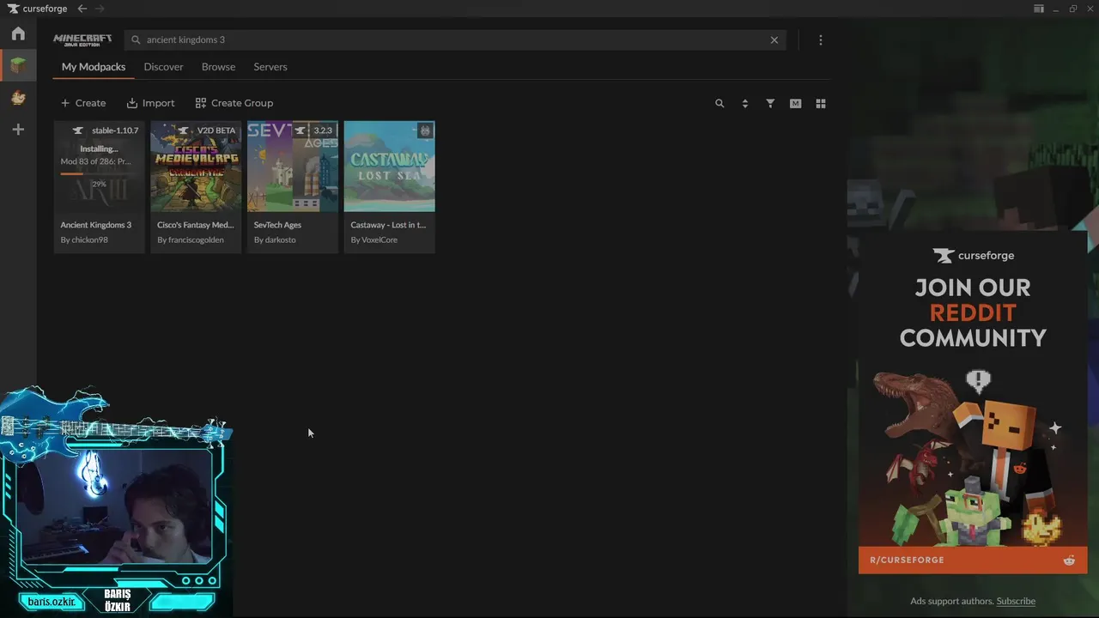Select the second game icon in sidebar
The width and height of the screenshot is (1099, 618).
(x=18, y=98)
